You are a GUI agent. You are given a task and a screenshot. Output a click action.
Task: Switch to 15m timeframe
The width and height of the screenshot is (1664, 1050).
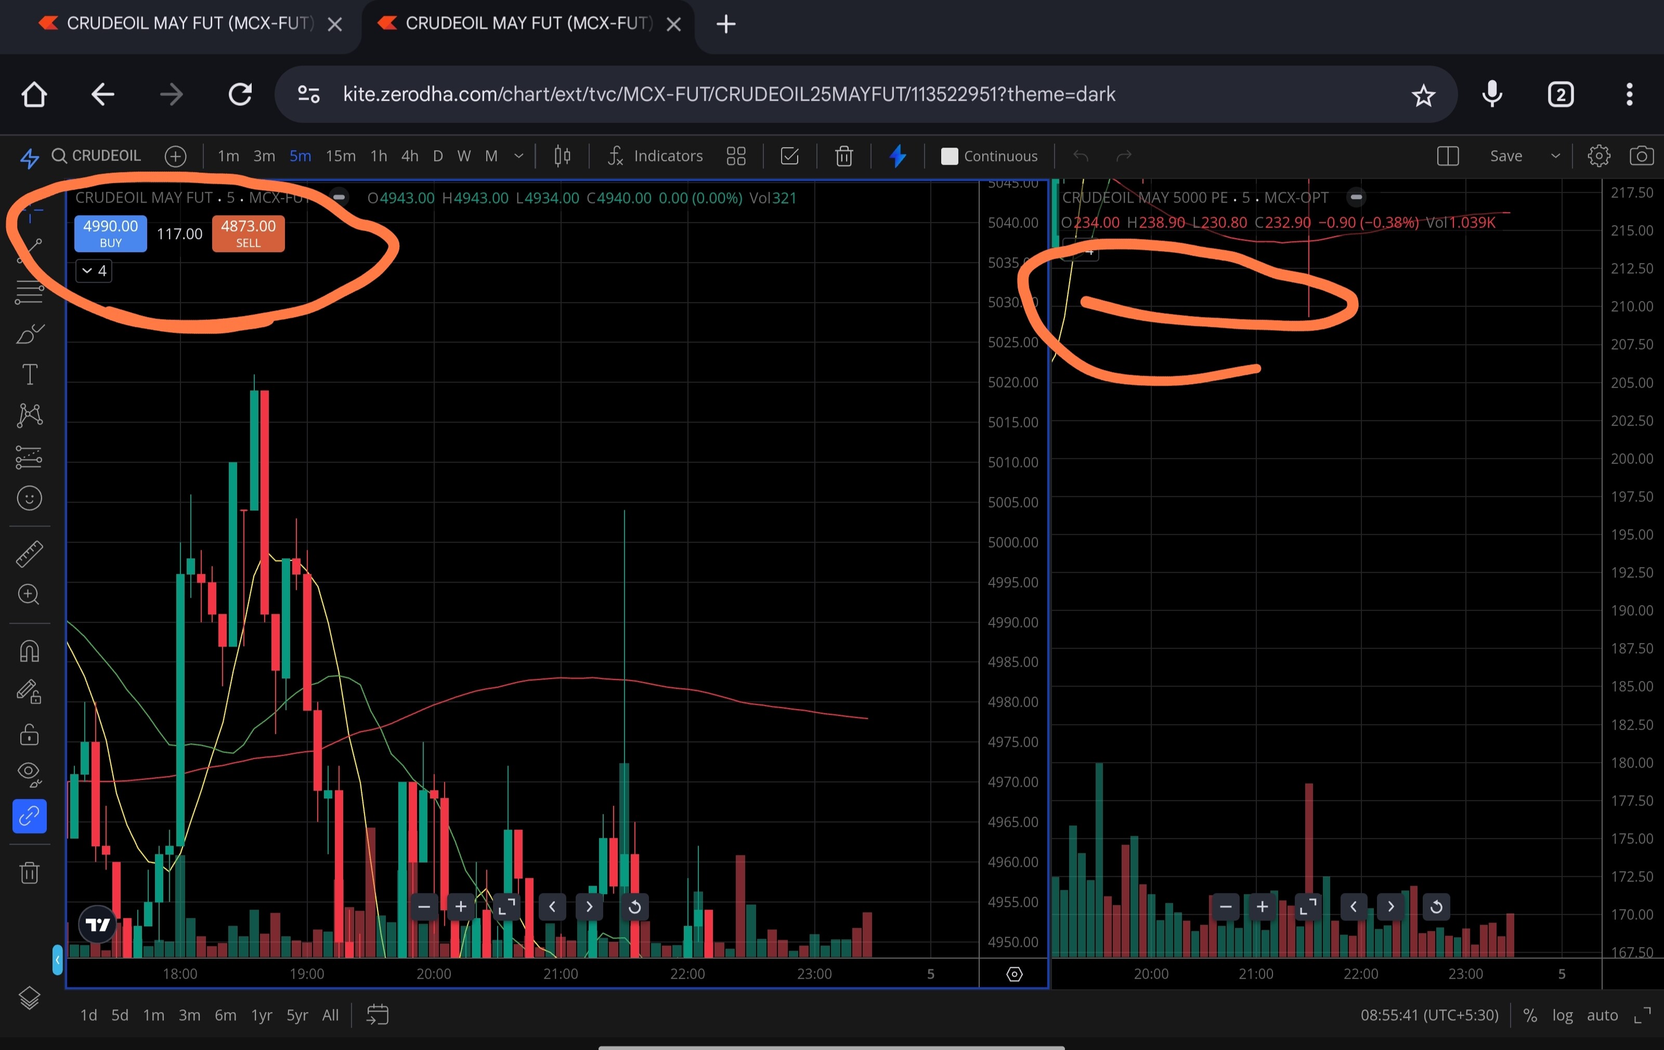pos(341,156)
